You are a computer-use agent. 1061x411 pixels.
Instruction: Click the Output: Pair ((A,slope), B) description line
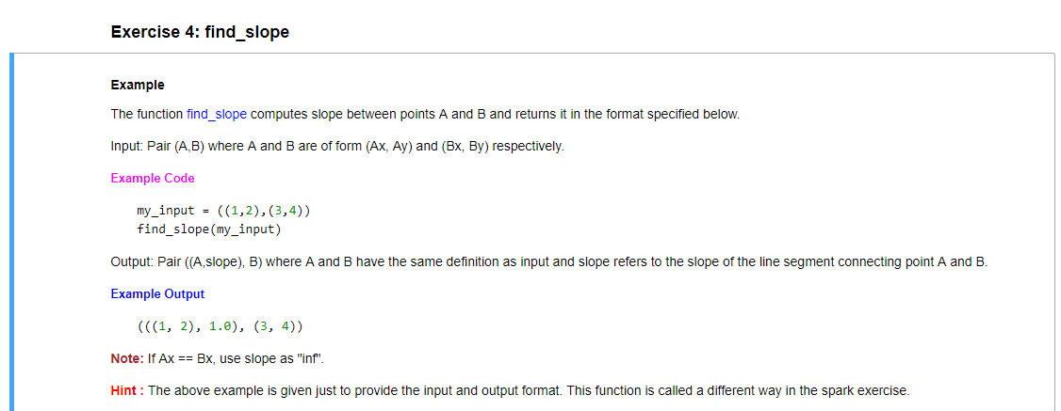(x=548, y=261)
